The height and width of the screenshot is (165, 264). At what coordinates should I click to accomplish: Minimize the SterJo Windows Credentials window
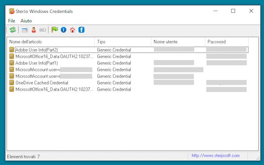point(216,11)
